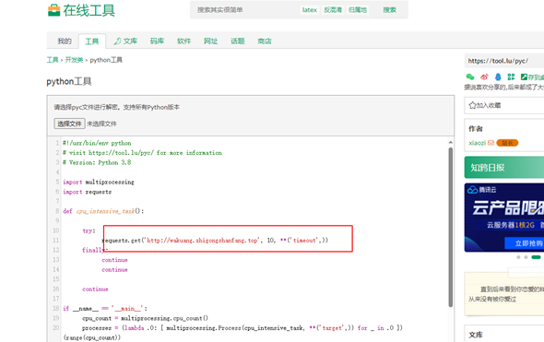Click the star icon beside 加入收藏
The image size is (544, 342).
pos(472,105)
